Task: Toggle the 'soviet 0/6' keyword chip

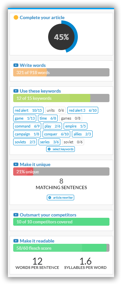Action: [73, 142]
